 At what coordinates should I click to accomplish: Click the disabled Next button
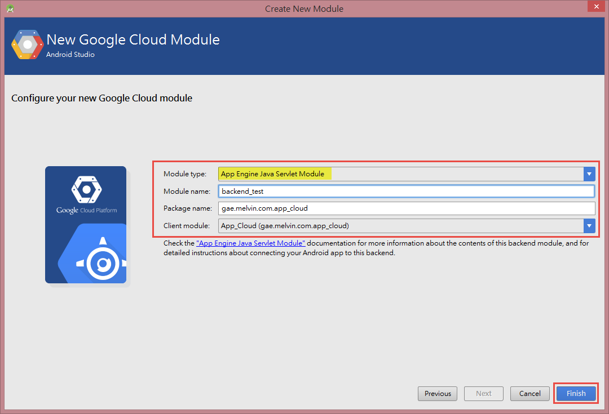tap(484, 393)
